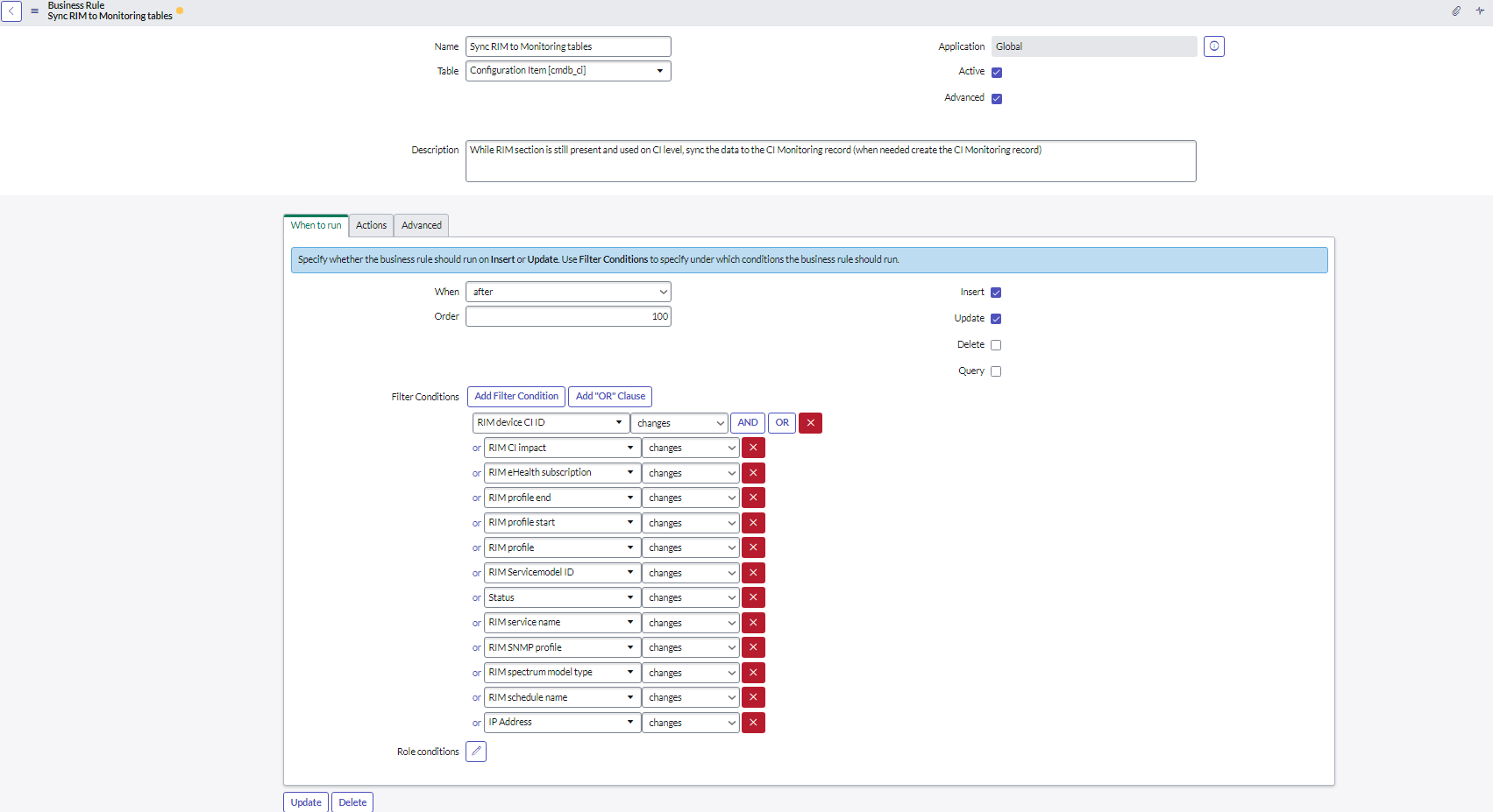Click Add "OR" Clause button

[x=610, y=397]
